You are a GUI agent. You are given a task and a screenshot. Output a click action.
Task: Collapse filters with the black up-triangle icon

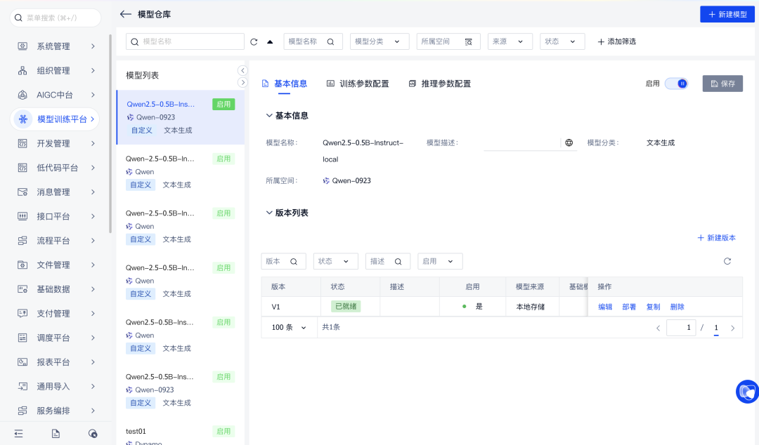coord(270,41)
